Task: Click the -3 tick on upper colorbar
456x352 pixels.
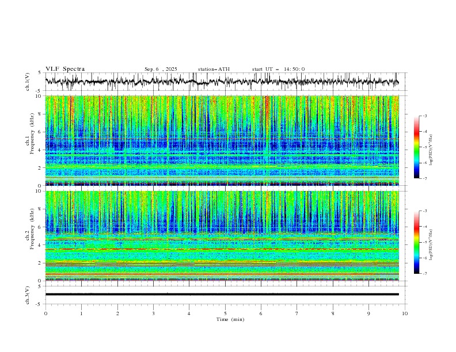Action: pyautogui.click(x=425, y=116)
